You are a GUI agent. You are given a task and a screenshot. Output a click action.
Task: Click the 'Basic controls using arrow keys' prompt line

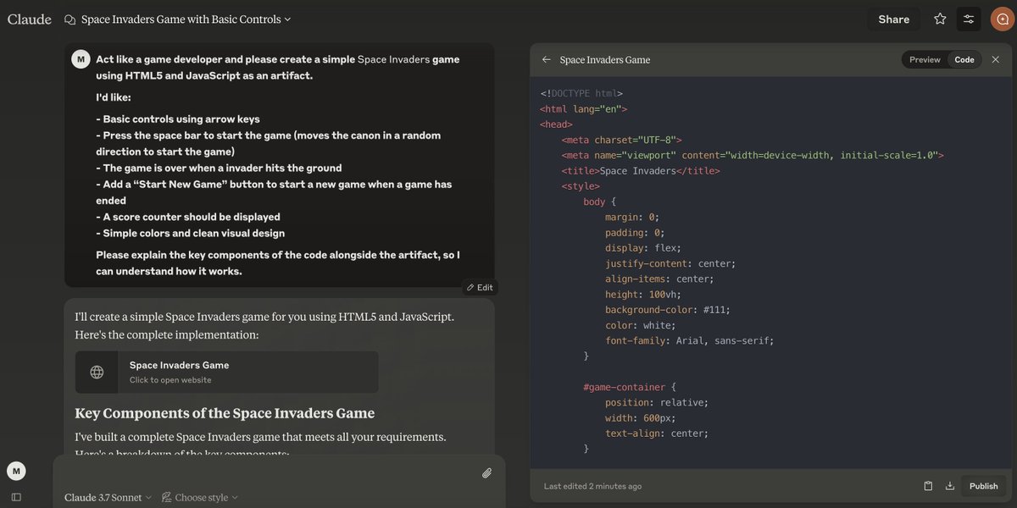(x=178, y=119)
